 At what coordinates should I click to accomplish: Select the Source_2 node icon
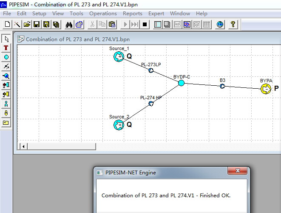119,125
